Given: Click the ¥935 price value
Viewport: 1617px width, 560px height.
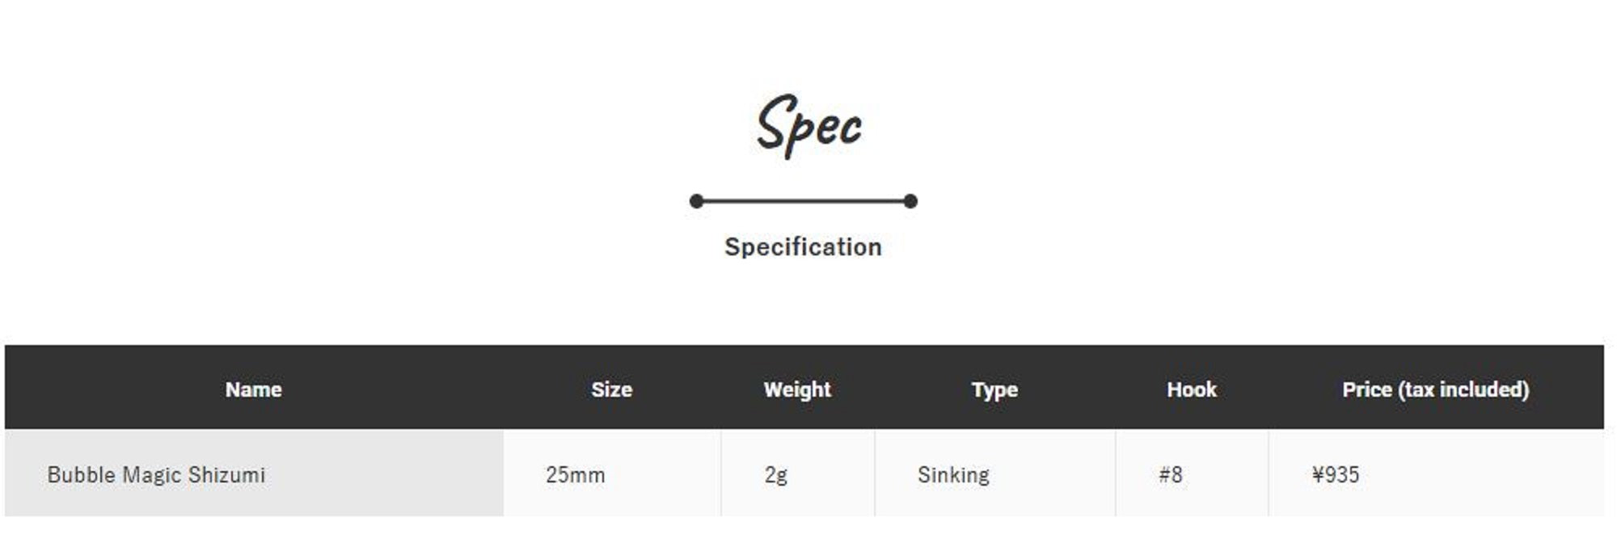Looking at the screenshot, I should pos(1336,475).
